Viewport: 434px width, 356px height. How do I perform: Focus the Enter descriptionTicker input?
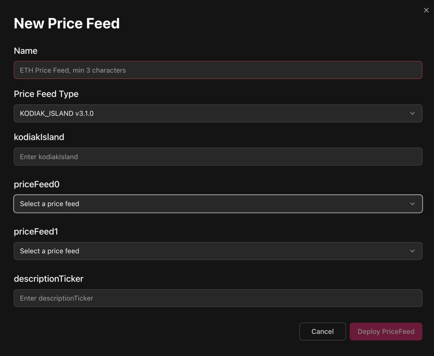[218, 298]
